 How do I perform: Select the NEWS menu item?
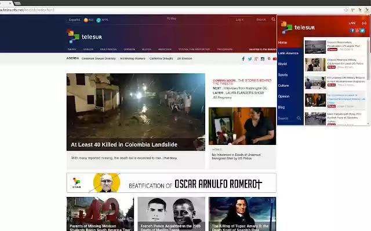(x=72, y=49)
